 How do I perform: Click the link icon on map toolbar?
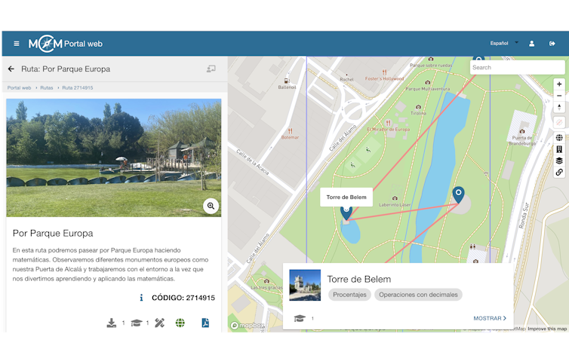point(559,172)
